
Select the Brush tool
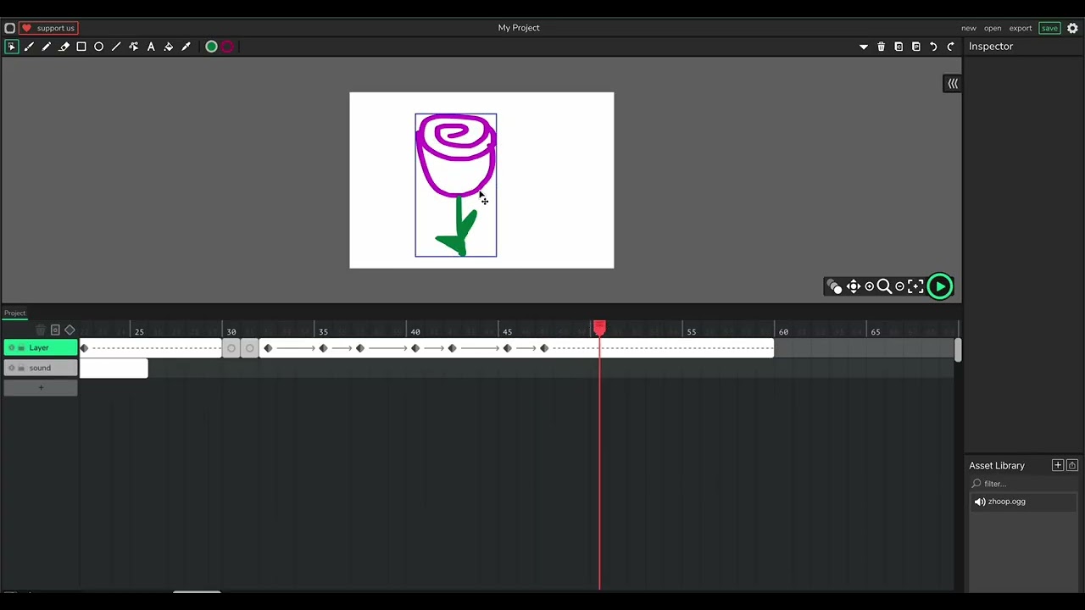[x=29, y=47]
